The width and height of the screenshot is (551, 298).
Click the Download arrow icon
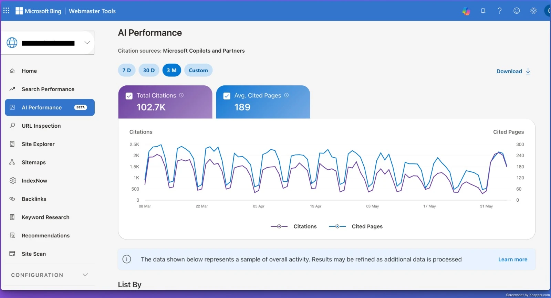tap(528, 71)
